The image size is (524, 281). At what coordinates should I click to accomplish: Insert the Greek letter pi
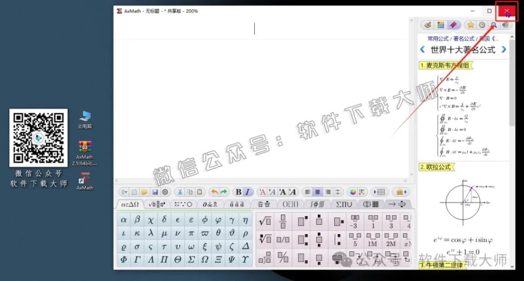pyautogui.click(x=191, y=233)
